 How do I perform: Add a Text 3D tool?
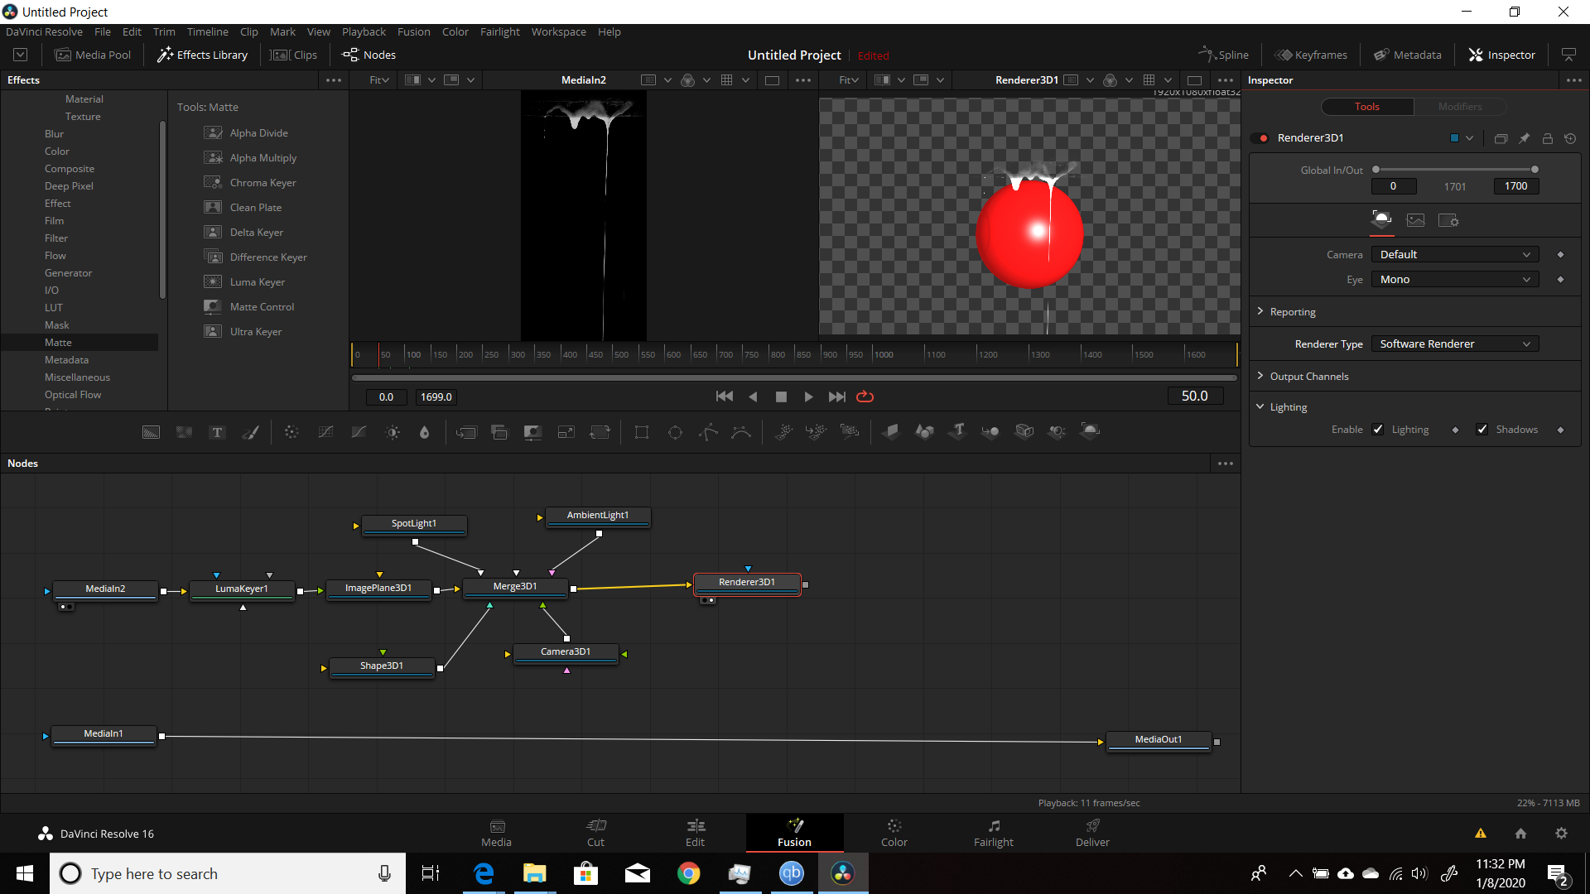click(958, 431)
